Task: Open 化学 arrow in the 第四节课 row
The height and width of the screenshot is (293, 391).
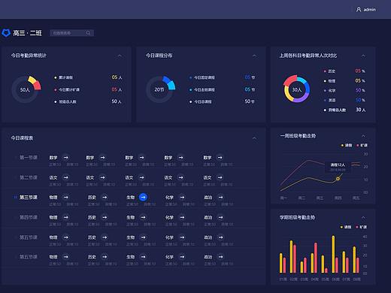Action: (x=182, y=217)
